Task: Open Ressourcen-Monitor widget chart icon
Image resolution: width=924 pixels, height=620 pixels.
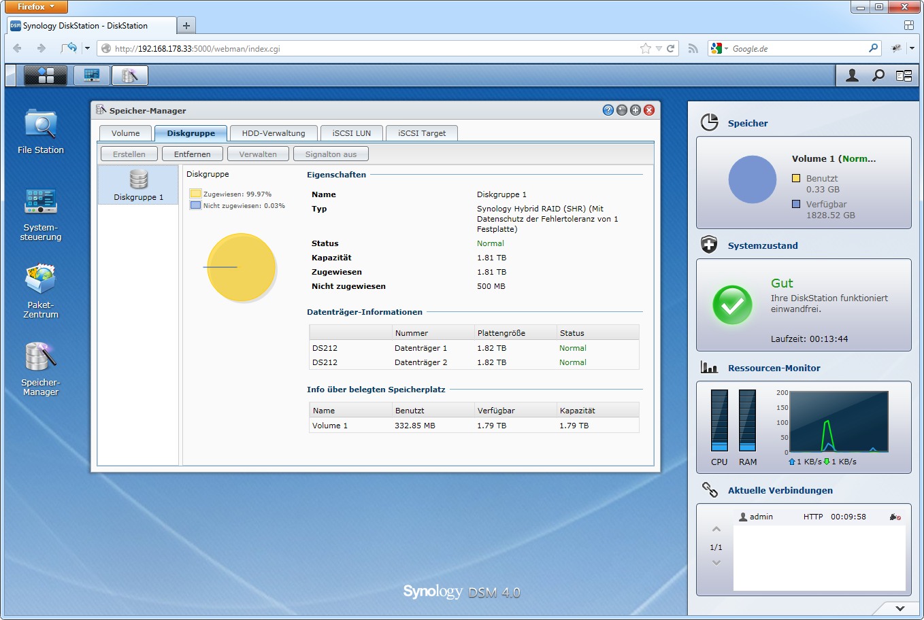Action: (x=710, y=367)
